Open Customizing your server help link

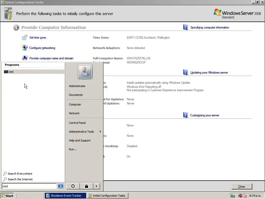(x=205, y=115)
